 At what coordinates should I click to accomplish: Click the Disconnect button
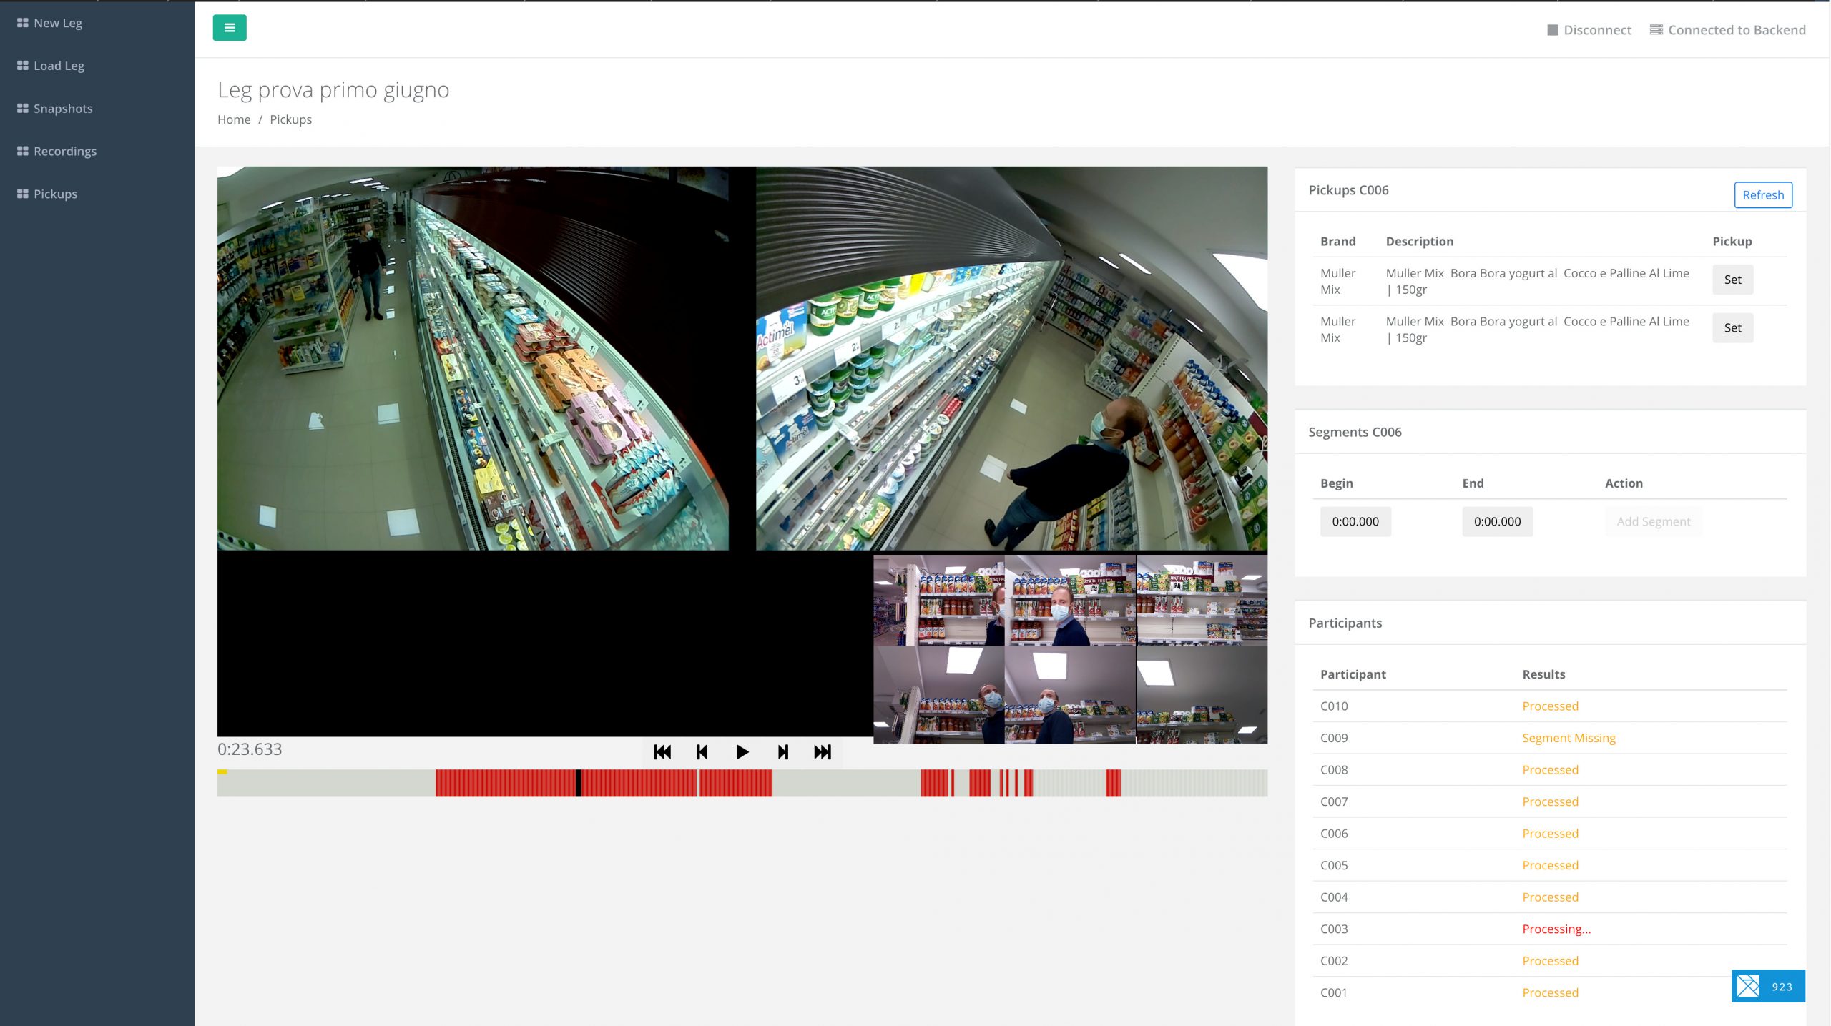point(1589,30)
